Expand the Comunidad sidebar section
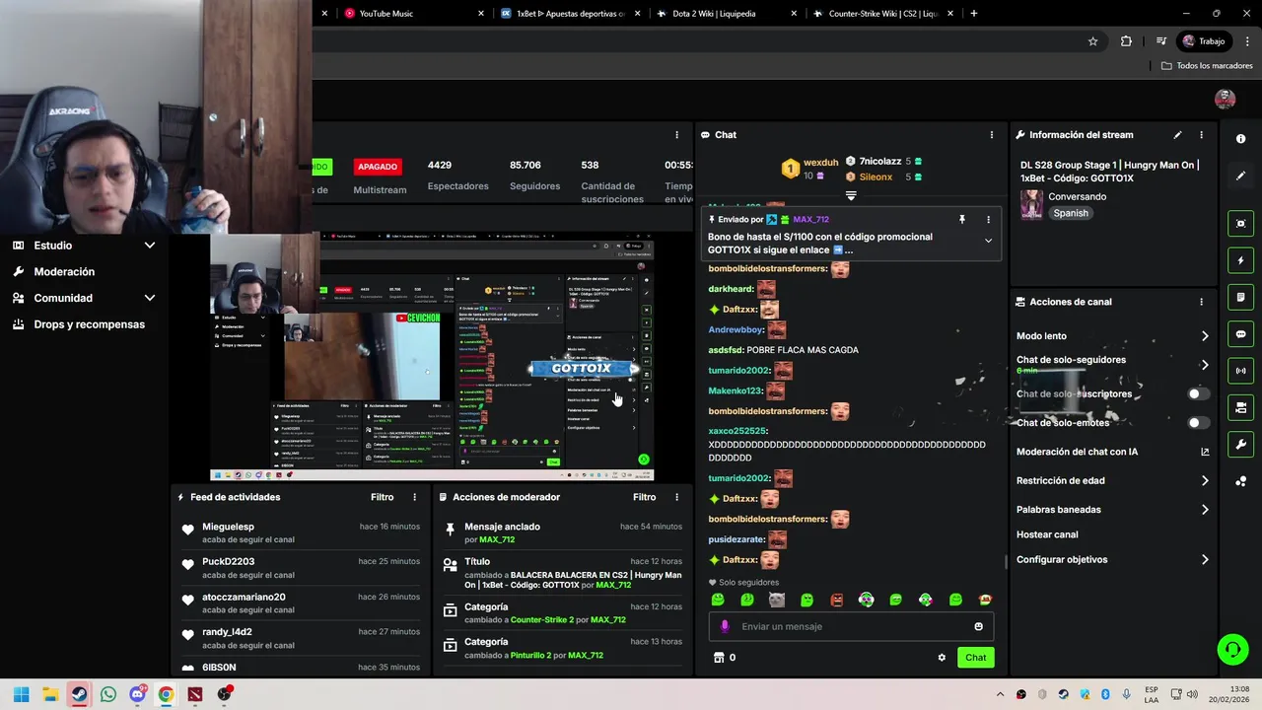 [149, 298]
